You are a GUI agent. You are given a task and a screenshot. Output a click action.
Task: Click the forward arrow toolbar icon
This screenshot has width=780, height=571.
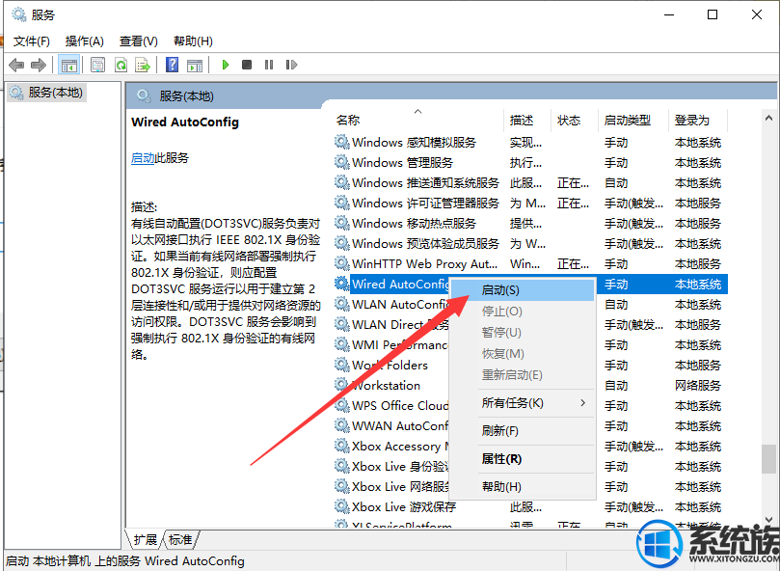point(39,65)
